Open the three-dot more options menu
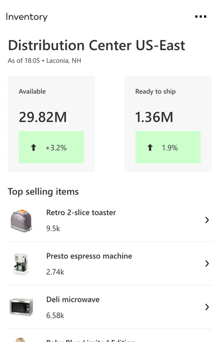Viewport: 220px width, 342px height. [201, 17]
